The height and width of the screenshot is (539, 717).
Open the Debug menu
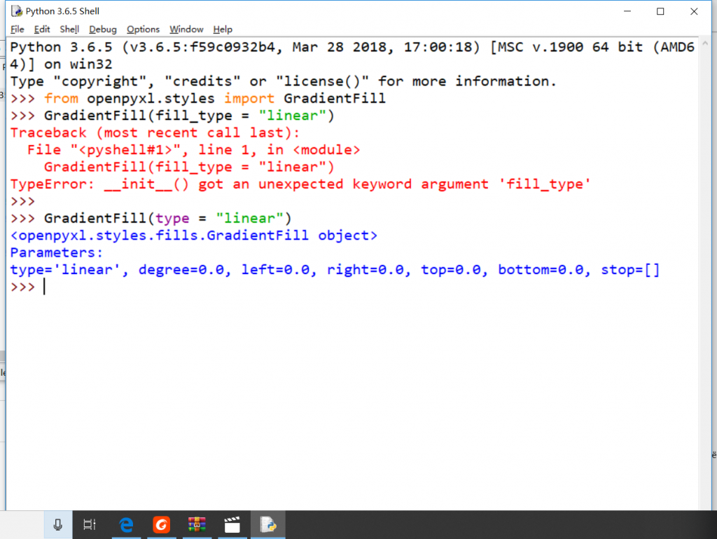(x=103, y=29)
